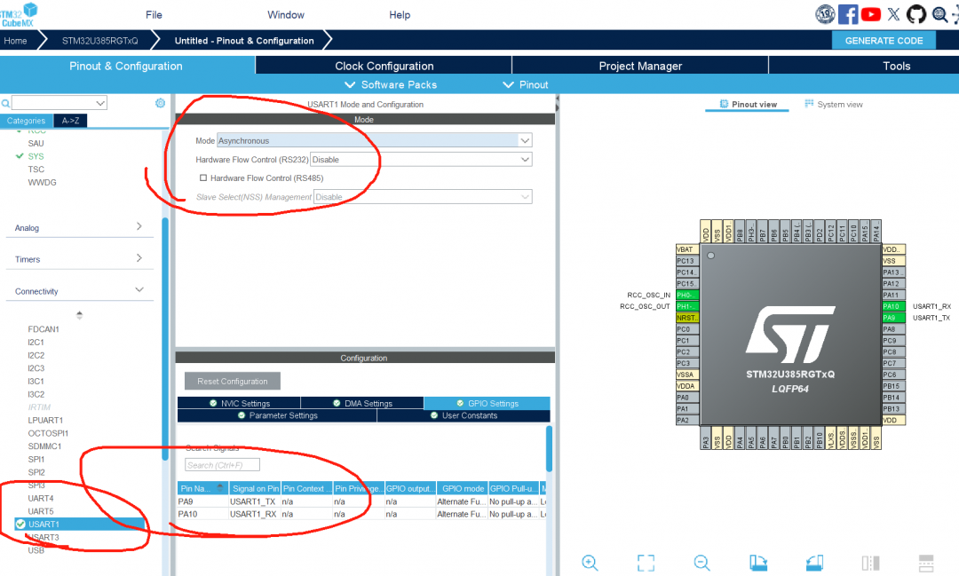Open the Parameter Settings tab
Viewport: 959px width, 576px height.
[277, 415]
